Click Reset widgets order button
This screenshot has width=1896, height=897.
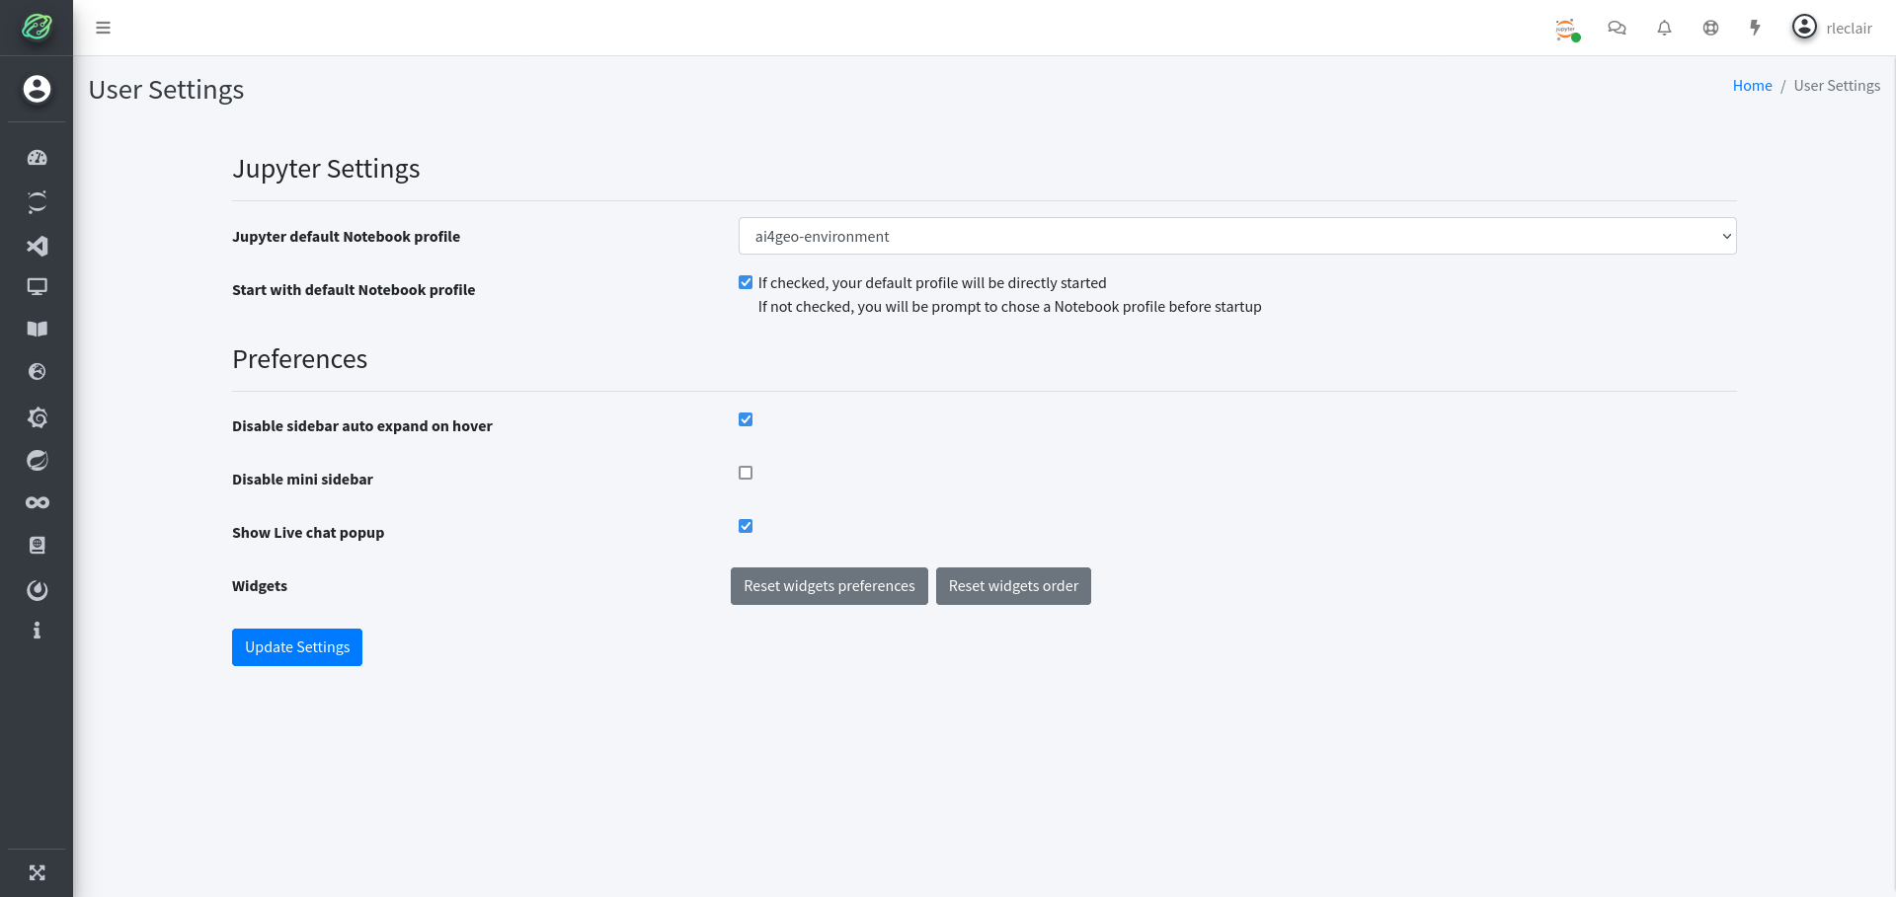point(1013,586)
